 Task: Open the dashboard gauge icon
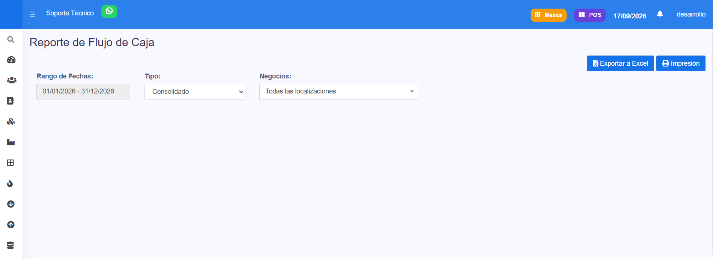coord(11,60)
